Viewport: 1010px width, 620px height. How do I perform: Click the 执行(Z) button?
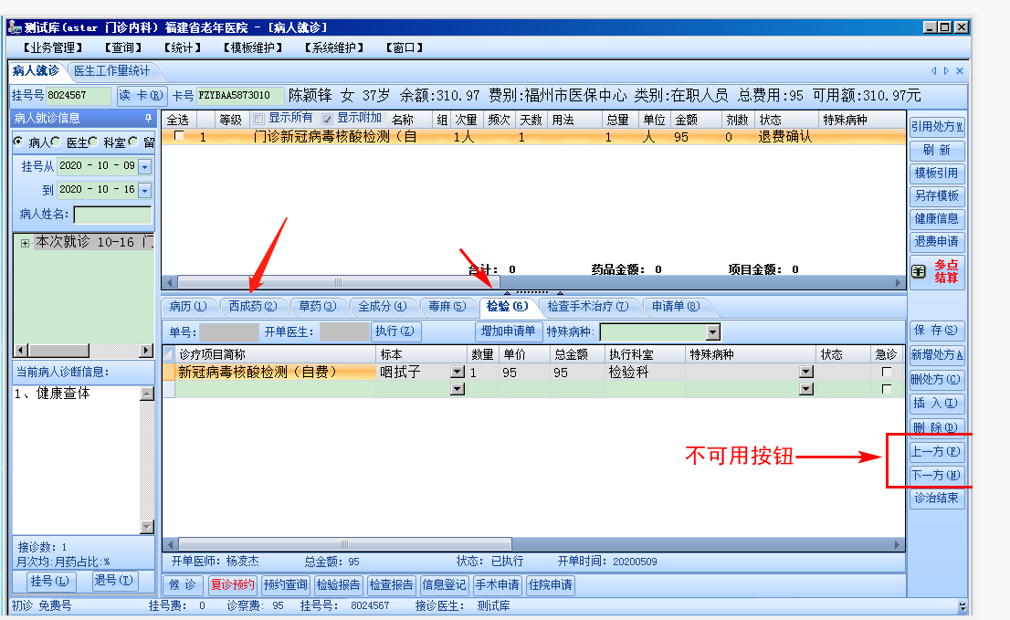(x=395, y=331)
